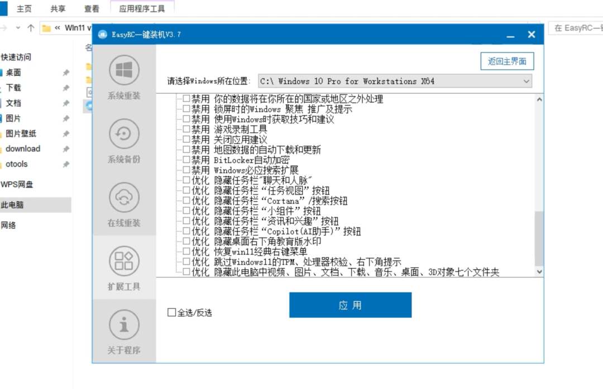Image resolution: width=603 pixels, height=389 pixels.
Task: Check 优化 隐藏任务栏 Copilot(AI助手) 按钮
Action: (x=186, y=231)
